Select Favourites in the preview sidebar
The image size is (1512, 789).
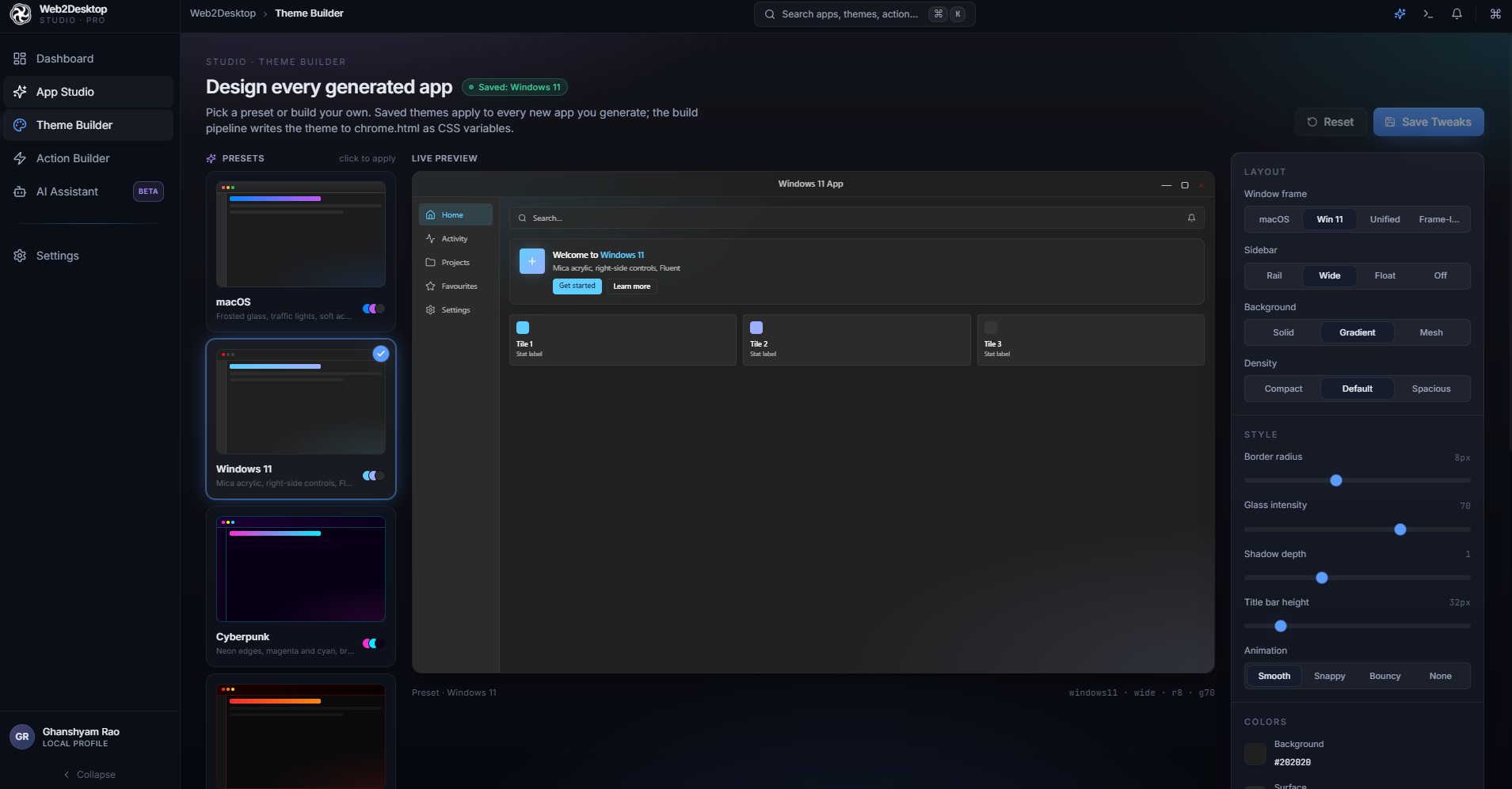[x=455, y=286]
